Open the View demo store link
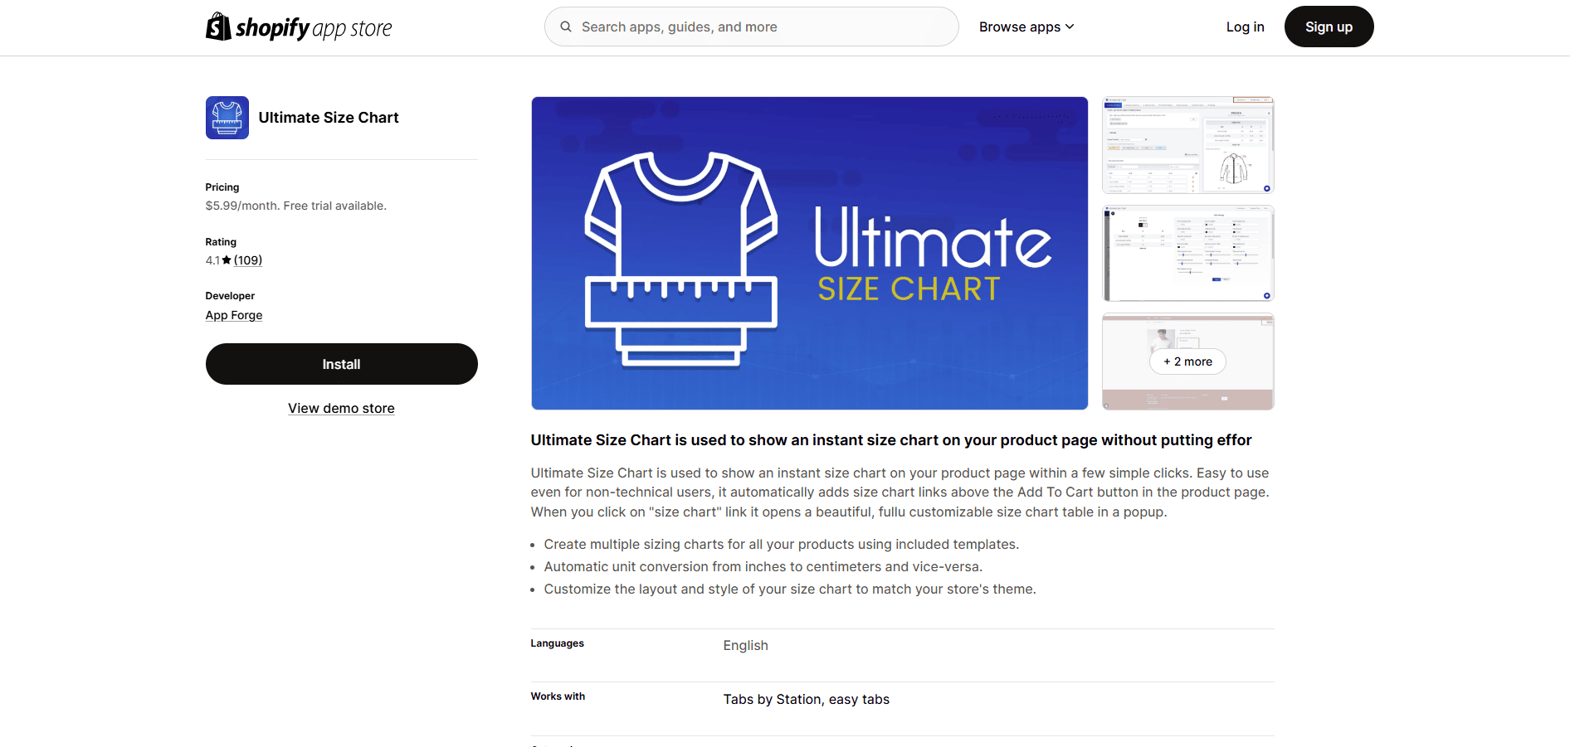The height and width of the screenshot is (747, 1570). pyautogui.click(x=341, y=408)
